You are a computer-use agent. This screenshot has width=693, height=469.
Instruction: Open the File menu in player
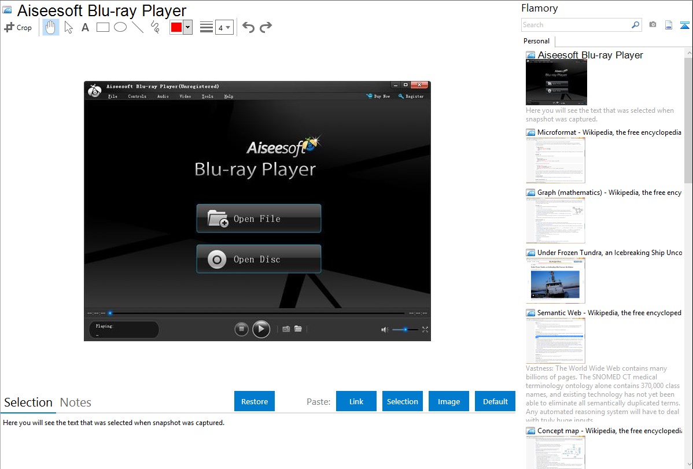click(113, 97)
